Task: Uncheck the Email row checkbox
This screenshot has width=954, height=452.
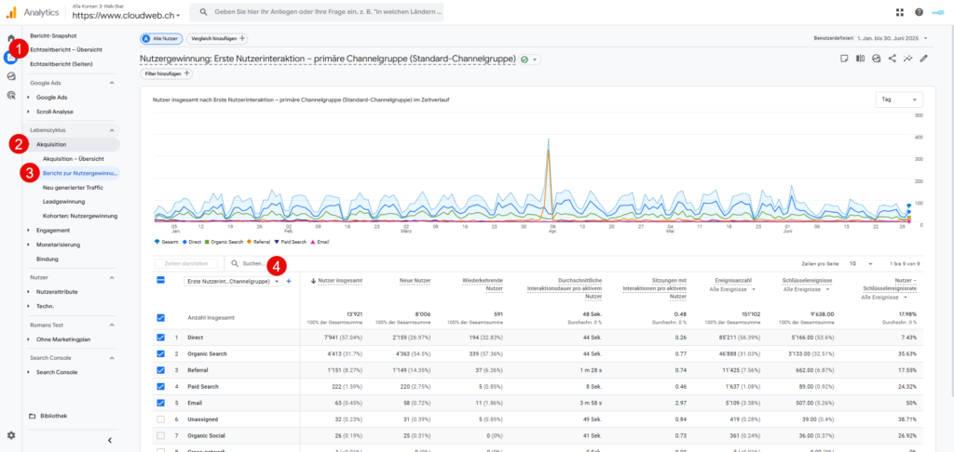Action: pos(161,403)
